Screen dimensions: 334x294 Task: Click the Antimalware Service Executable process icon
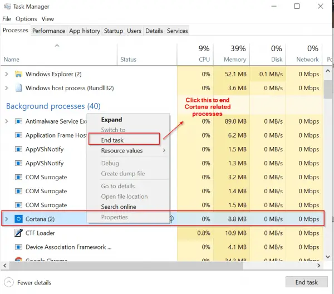(x=18, y=121)
